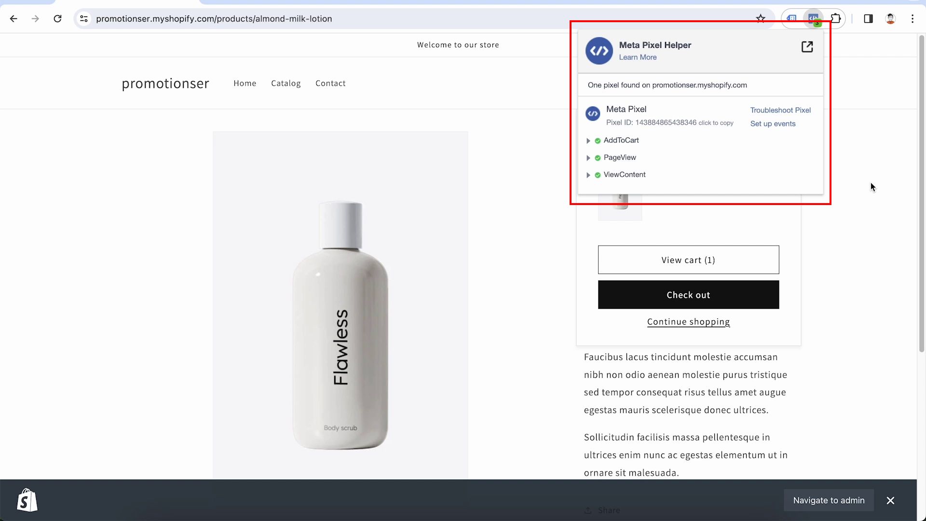Click the Navigate to admin button
Image resolution: width=926 pixels, height=521 pixels.
[x=829, y=500]
